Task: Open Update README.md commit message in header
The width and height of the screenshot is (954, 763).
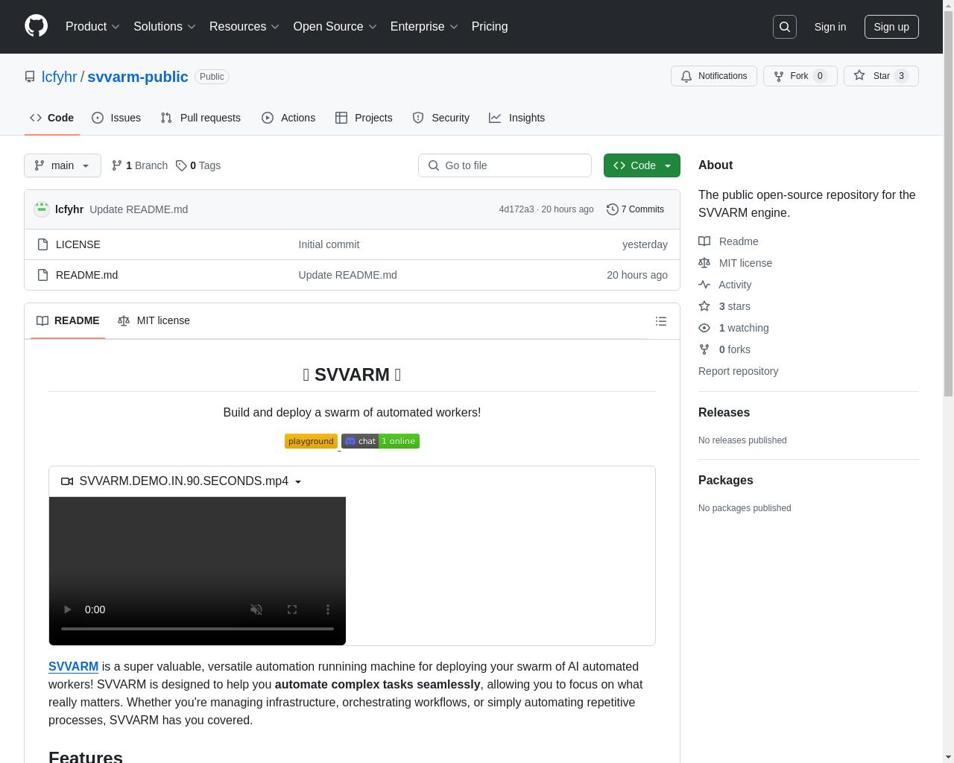Action: [139, 209]
